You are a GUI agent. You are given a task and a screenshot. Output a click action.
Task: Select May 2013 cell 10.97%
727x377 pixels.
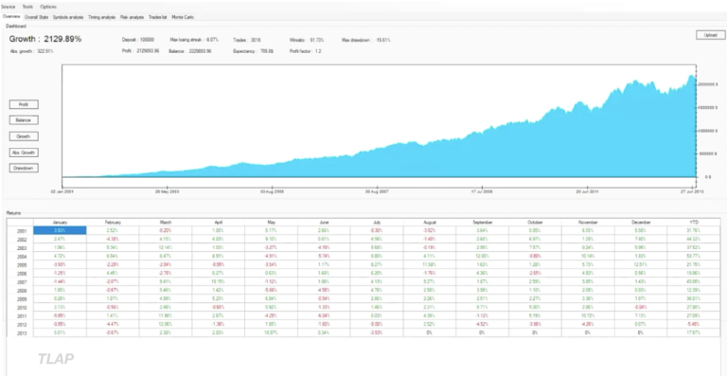pyautogui.click(x=272, y=332)
